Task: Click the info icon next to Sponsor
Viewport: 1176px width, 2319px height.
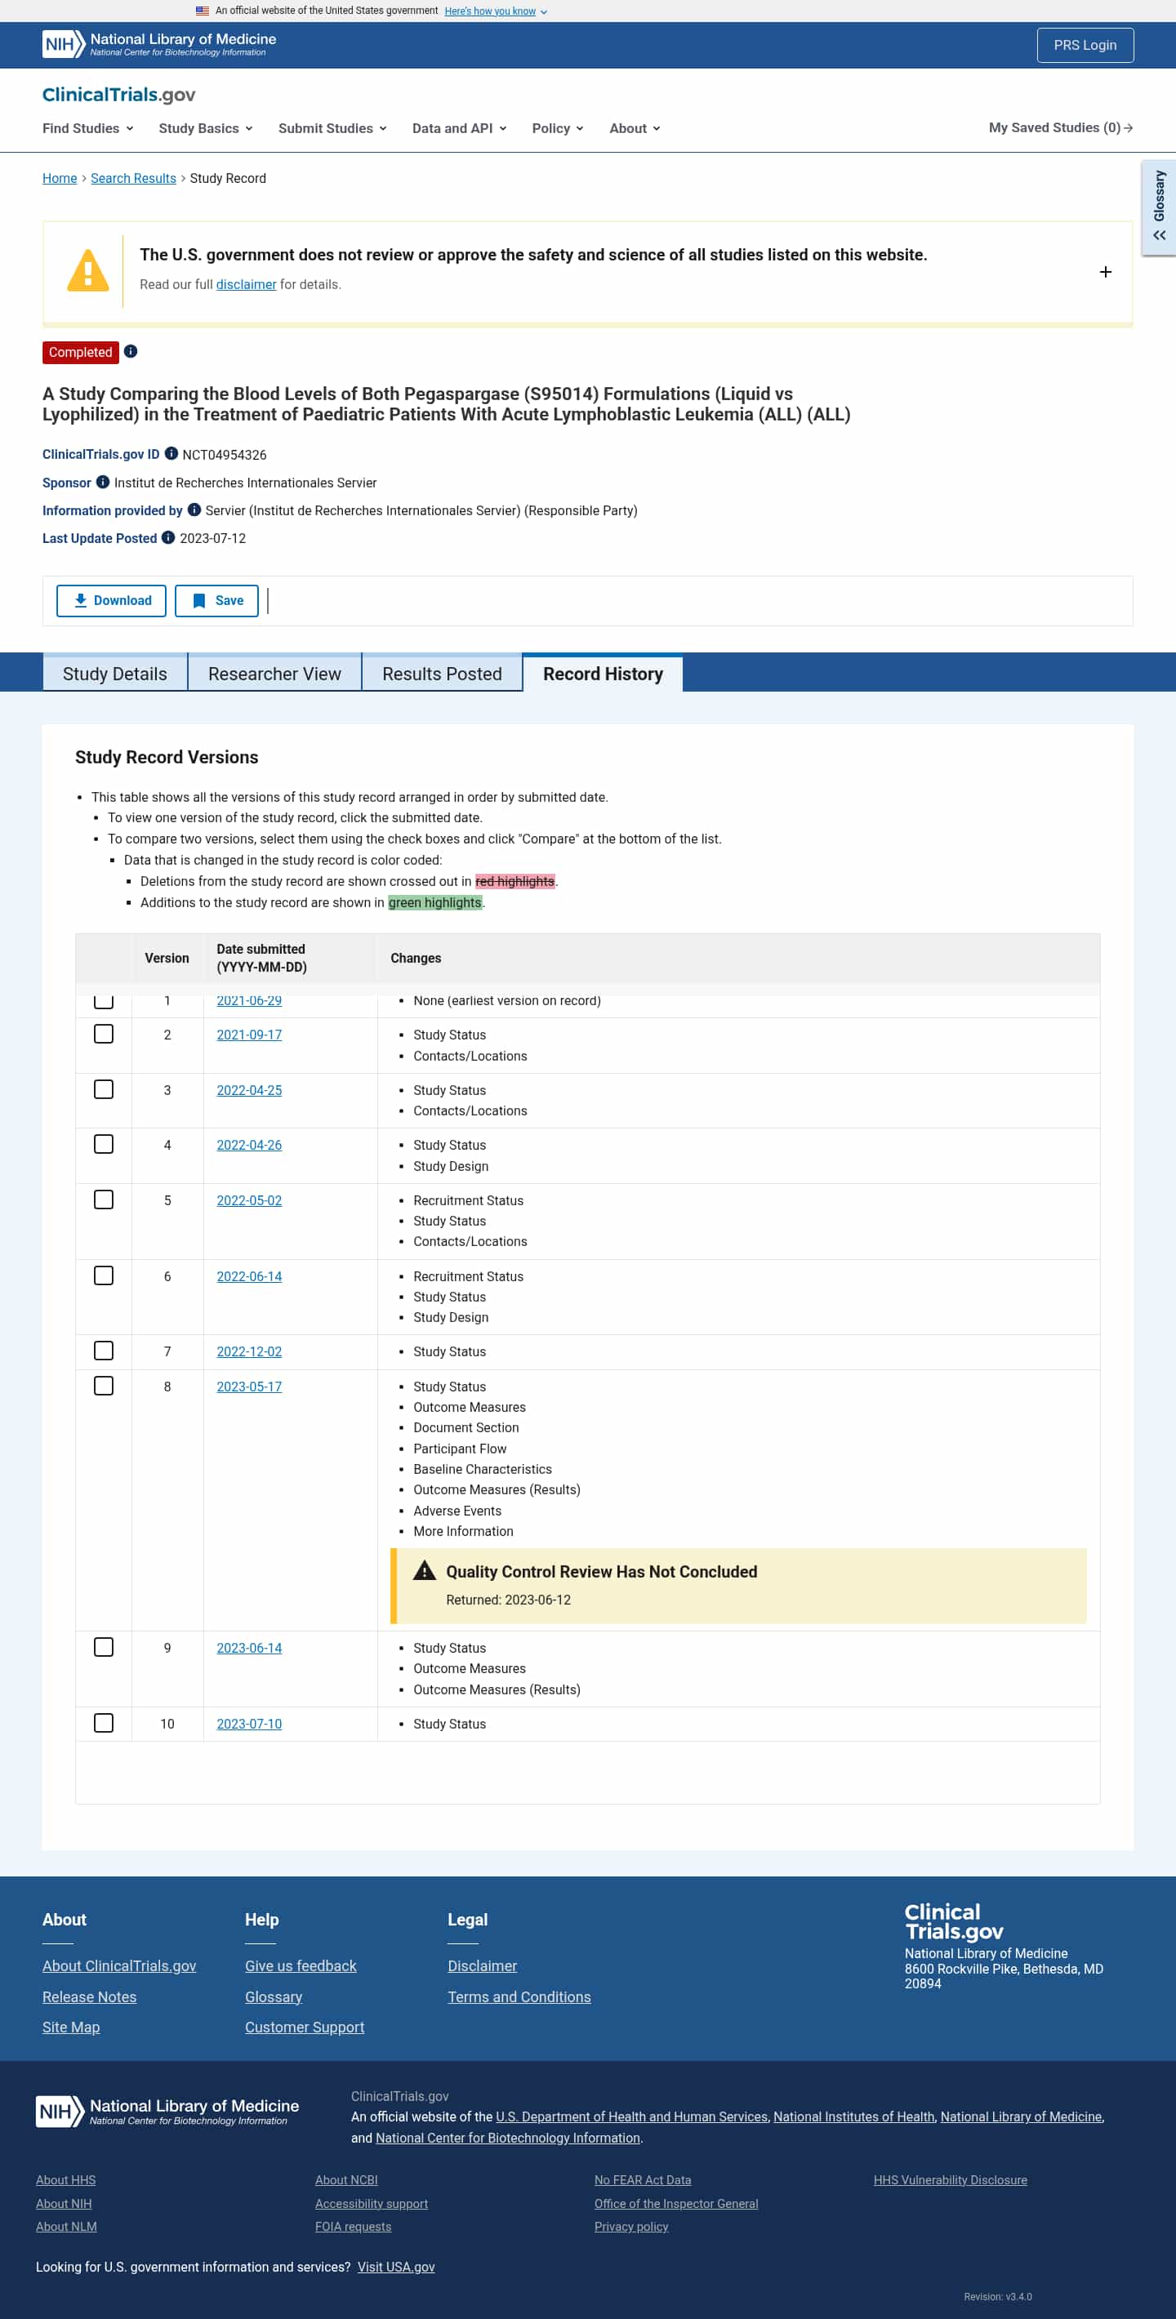Action: (103, 482)
